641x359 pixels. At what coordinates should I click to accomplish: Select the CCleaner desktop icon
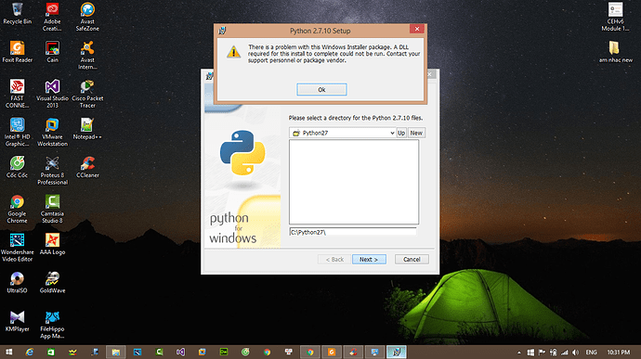pos(87,167)
